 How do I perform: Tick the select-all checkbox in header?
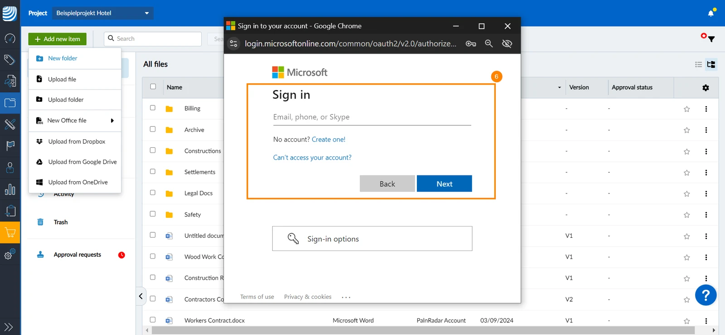coord(153,87)
